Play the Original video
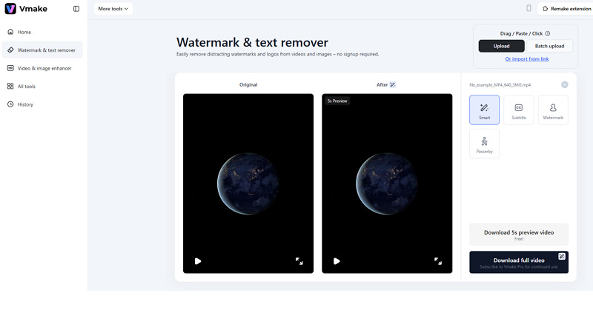 [198, 261]
